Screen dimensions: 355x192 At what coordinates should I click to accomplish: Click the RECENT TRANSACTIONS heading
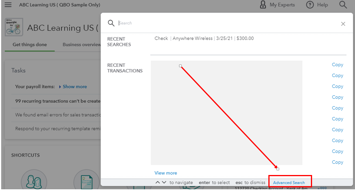(125, 68)
